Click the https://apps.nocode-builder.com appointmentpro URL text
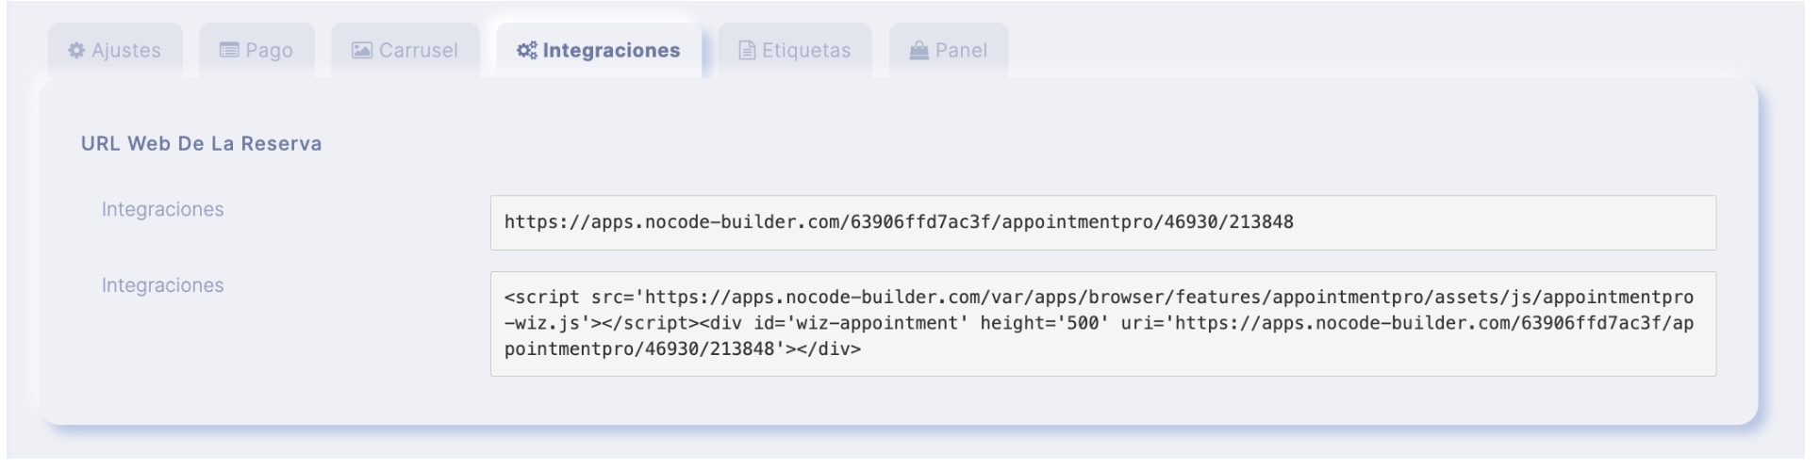The image size is (1820, 469). pyautogui.click(x=899, y=222)
